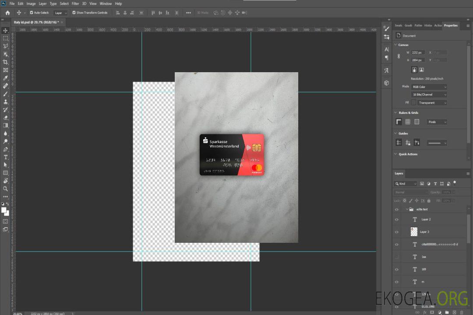Switch to the History tab

point(428,25)
